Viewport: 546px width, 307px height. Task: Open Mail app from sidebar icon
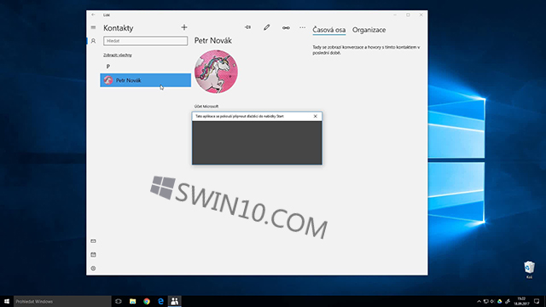[93, 240]
